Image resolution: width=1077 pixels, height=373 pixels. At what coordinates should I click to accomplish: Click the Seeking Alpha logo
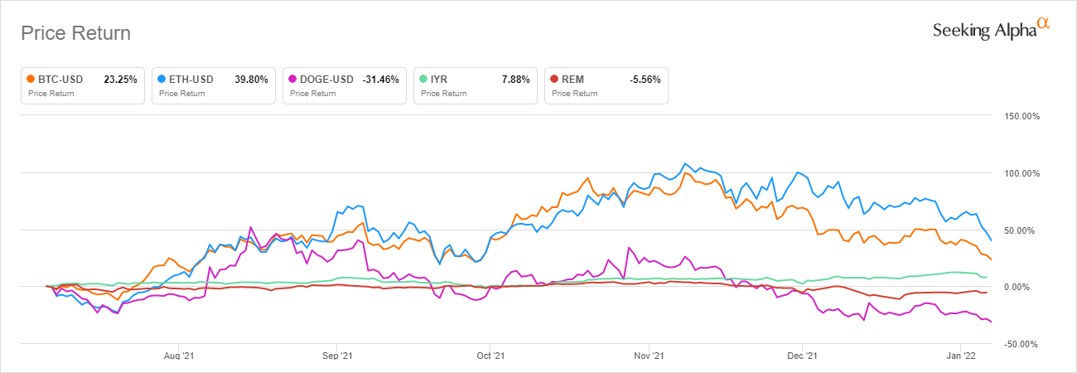(991, 29)
